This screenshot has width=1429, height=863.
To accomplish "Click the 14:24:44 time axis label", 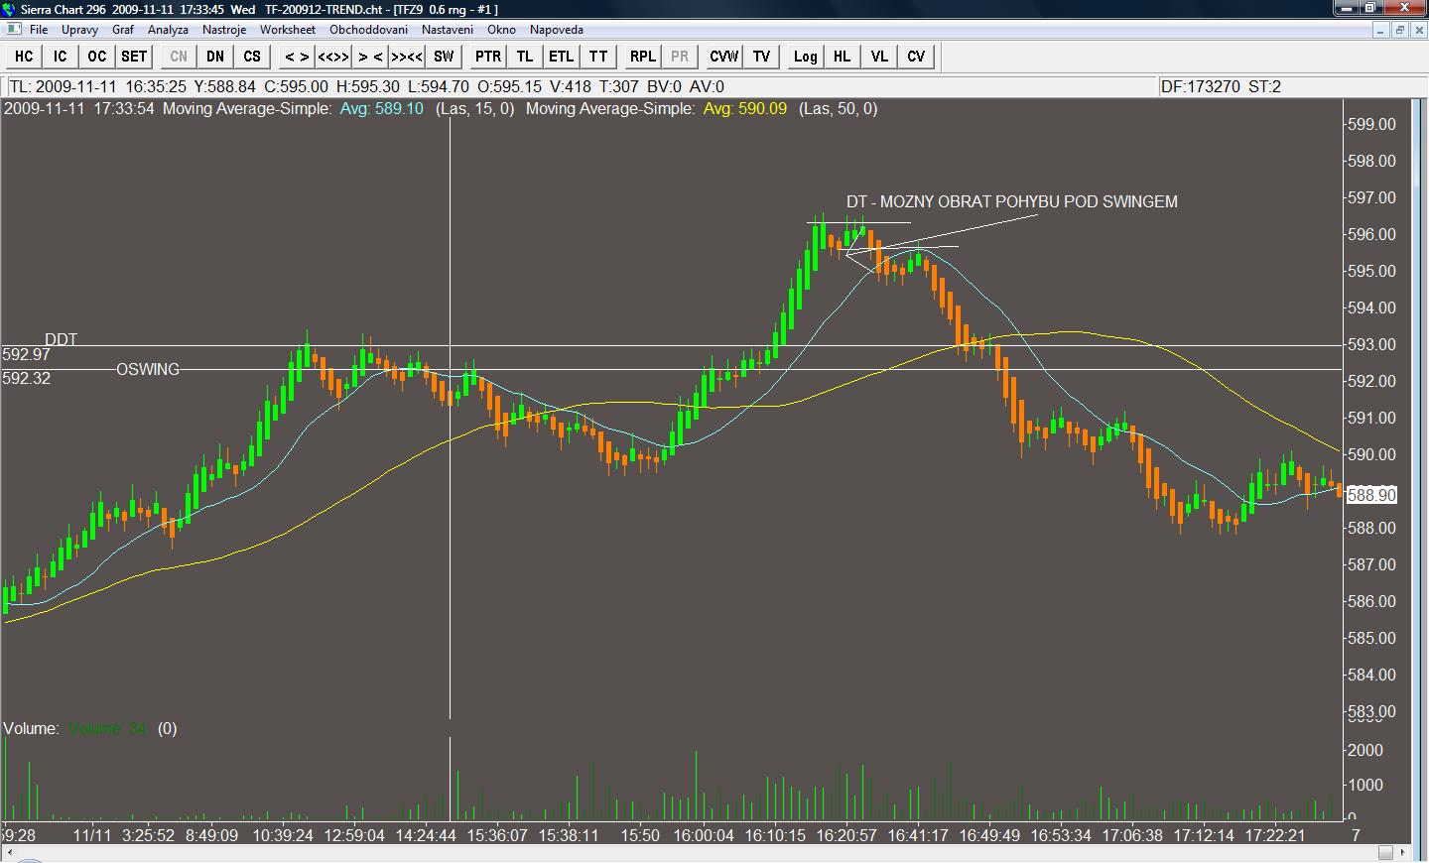I will click(x=426, y=835).
